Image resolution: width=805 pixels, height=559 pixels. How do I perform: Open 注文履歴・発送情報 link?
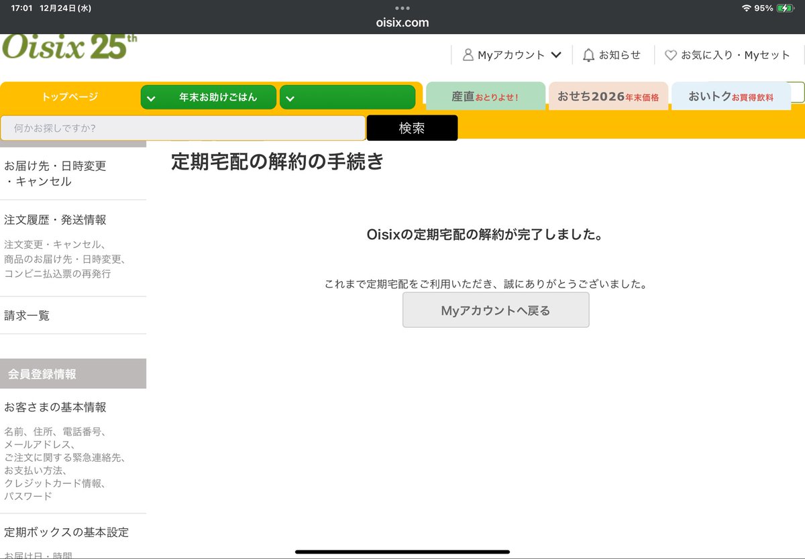click(x=55, y=220)
